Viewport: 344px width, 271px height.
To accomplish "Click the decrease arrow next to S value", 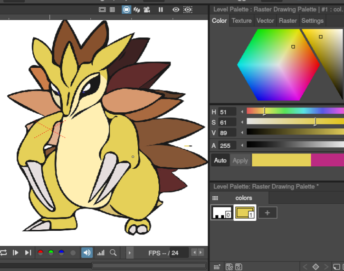I will pos(242,122).
